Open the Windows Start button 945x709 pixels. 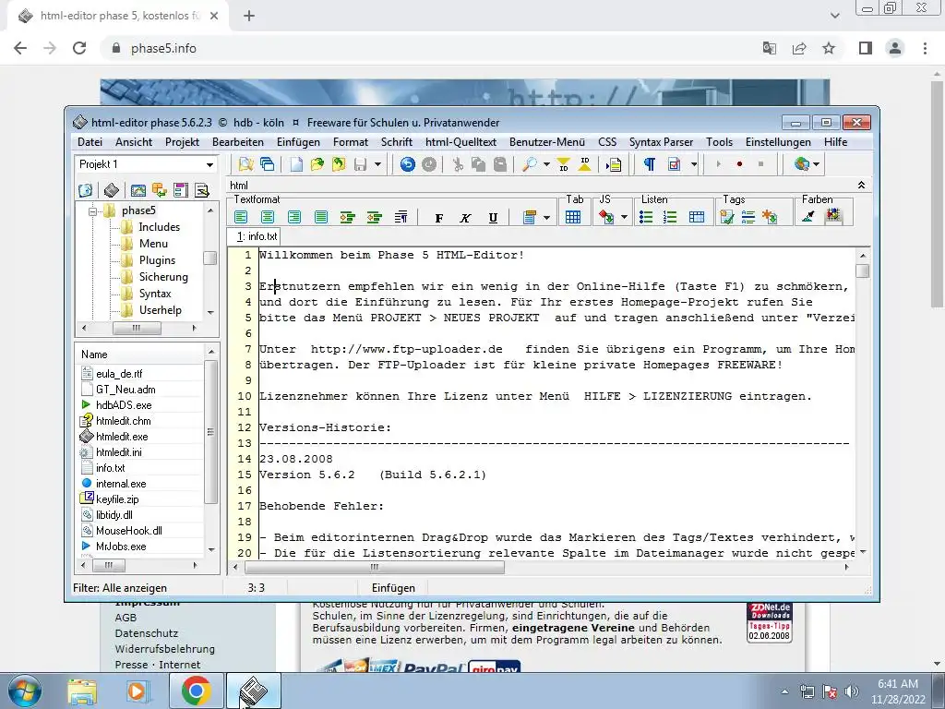tap(24, 691)
